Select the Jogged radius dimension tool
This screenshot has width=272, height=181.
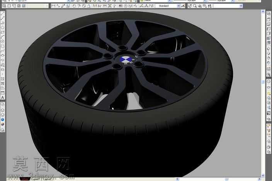point(79,6)
